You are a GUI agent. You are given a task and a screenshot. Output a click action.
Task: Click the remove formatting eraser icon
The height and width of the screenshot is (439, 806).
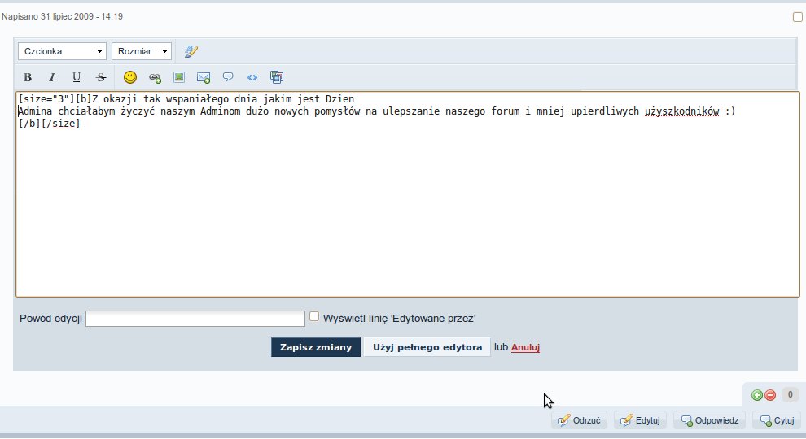pyautogui.click(x=191, y=51)
